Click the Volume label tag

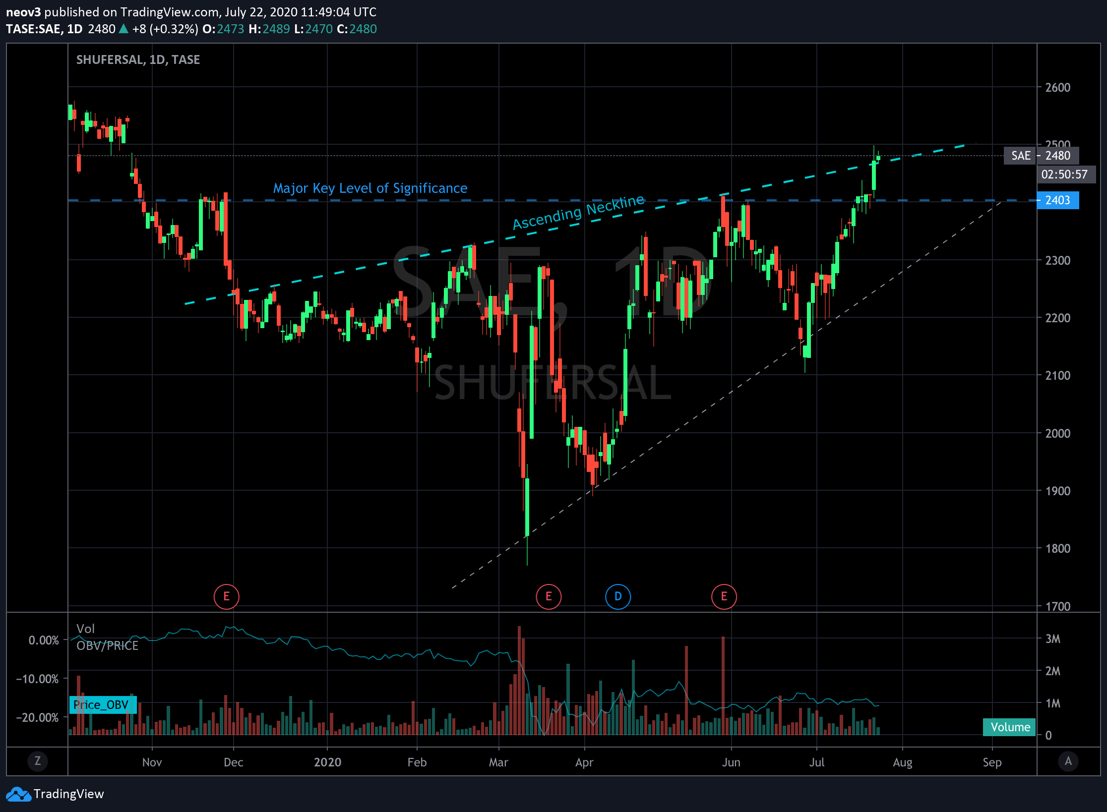pyautogui.click(x=1010, y=727)
